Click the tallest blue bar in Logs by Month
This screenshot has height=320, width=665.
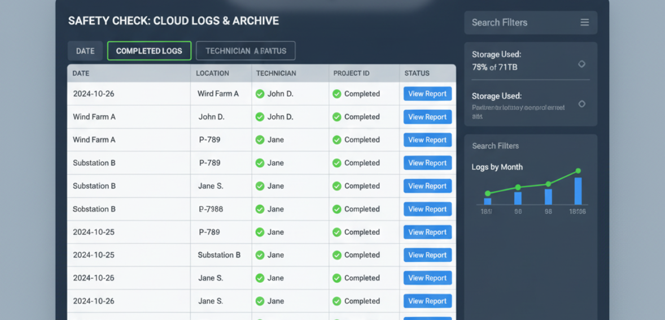tap(578, 191)
